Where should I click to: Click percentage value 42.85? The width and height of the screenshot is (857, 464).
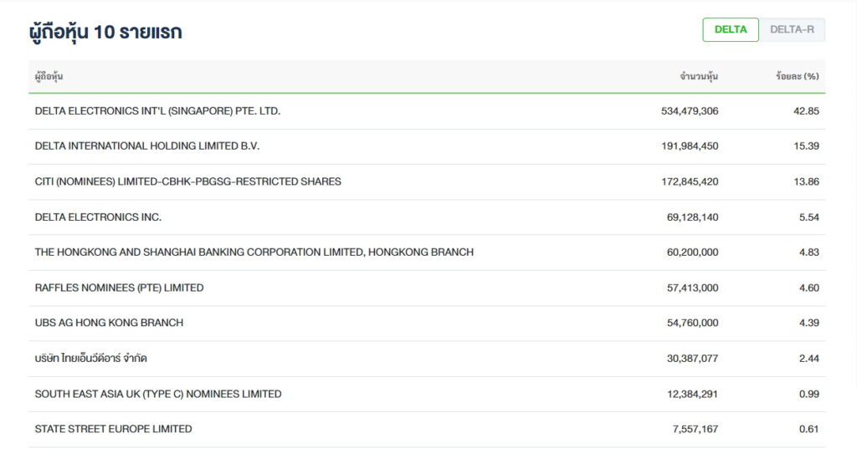click(x=806, y=111)
